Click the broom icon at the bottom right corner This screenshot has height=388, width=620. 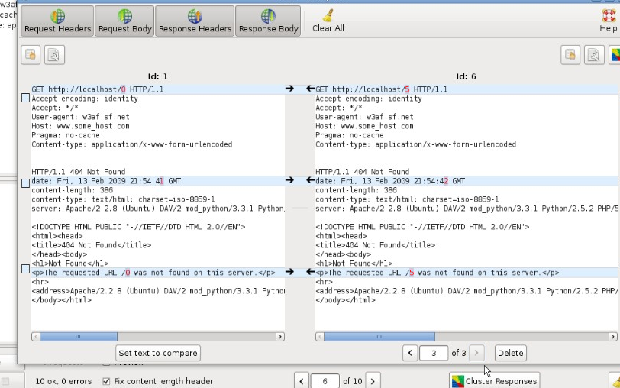pyautogui.click(x=615, y=381)
